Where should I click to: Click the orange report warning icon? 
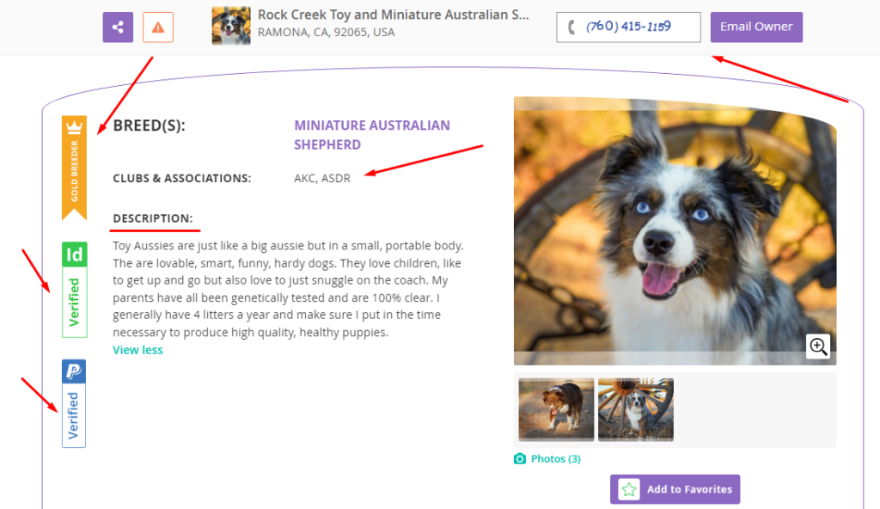pyautogui.click(x=158, y=28)
